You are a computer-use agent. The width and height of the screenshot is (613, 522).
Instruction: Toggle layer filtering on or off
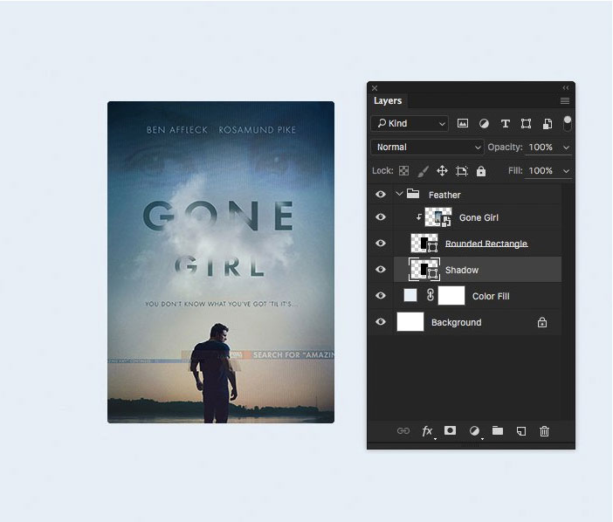pos(568,123)
